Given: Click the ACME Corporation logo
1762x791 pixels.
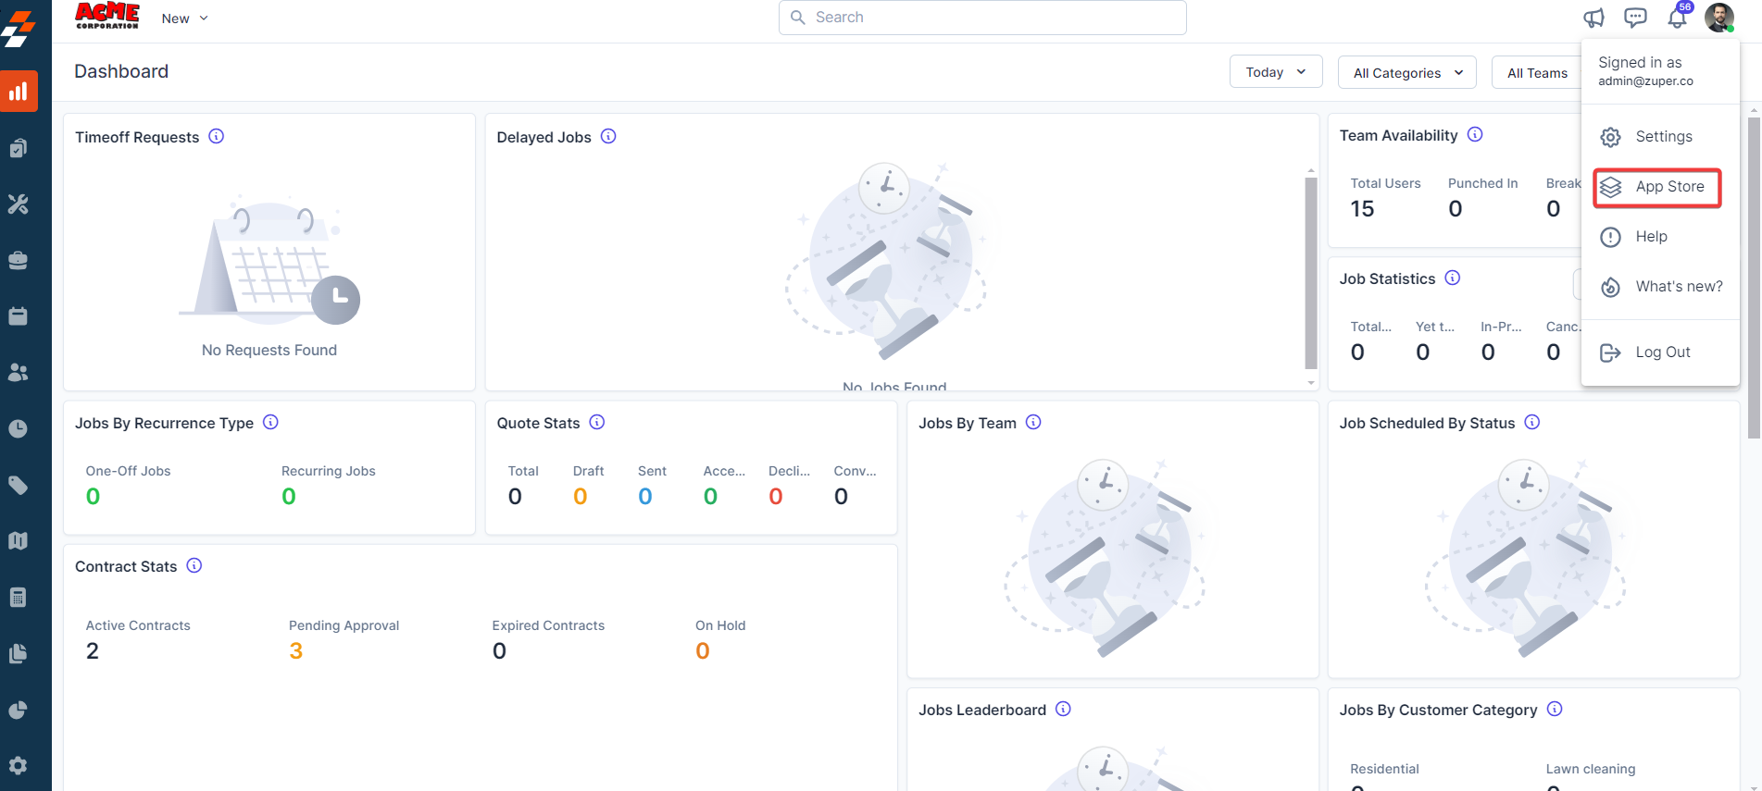Looking at the screenshot, I should pos(107,16).
